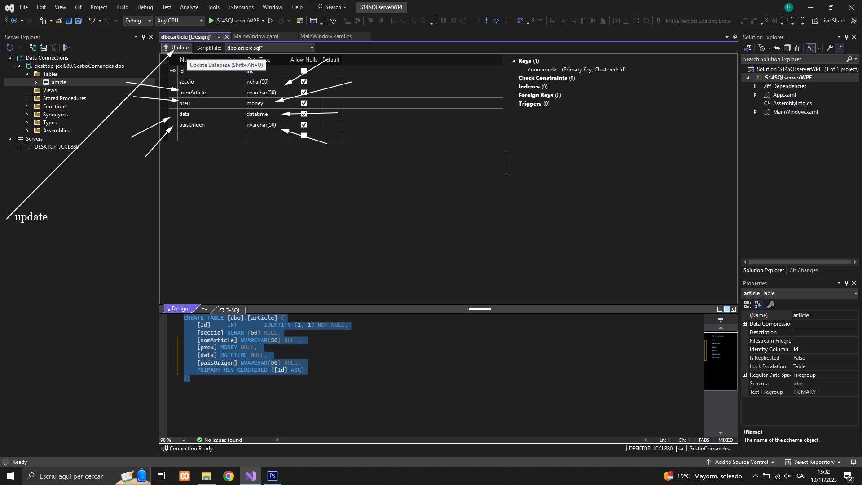Toggle Allow Nulls checkbox for paisOrigen
862x485 pixels.
point(304,125)
